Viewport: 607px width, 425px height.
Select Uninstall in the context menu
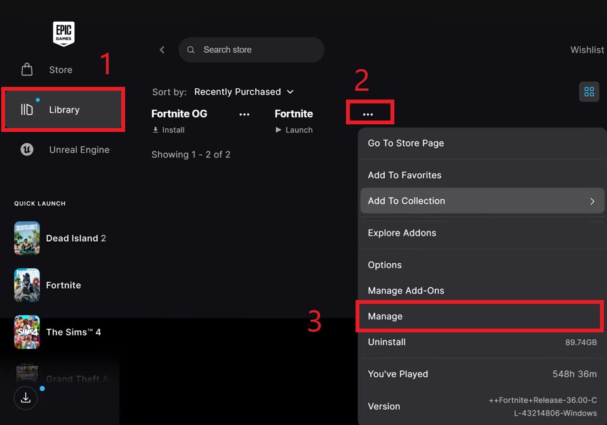point(387,342)
